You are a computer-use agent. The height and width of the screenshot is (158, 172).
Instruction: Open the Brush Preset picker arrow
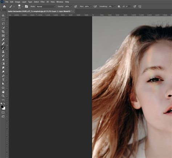tap(22, 7)
